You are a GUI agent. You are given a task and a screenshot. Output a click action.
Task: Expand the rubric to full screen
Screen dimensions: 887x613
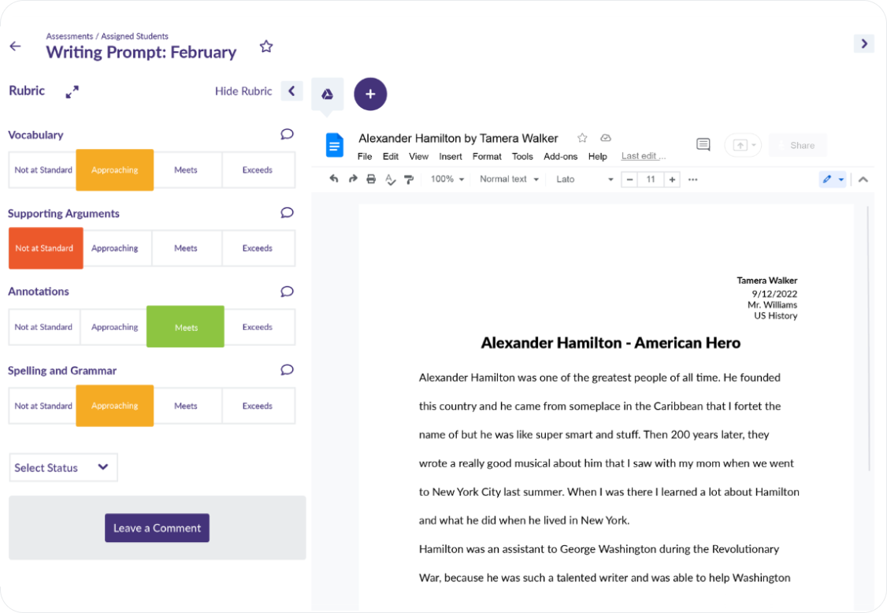(x=72, y=92)
